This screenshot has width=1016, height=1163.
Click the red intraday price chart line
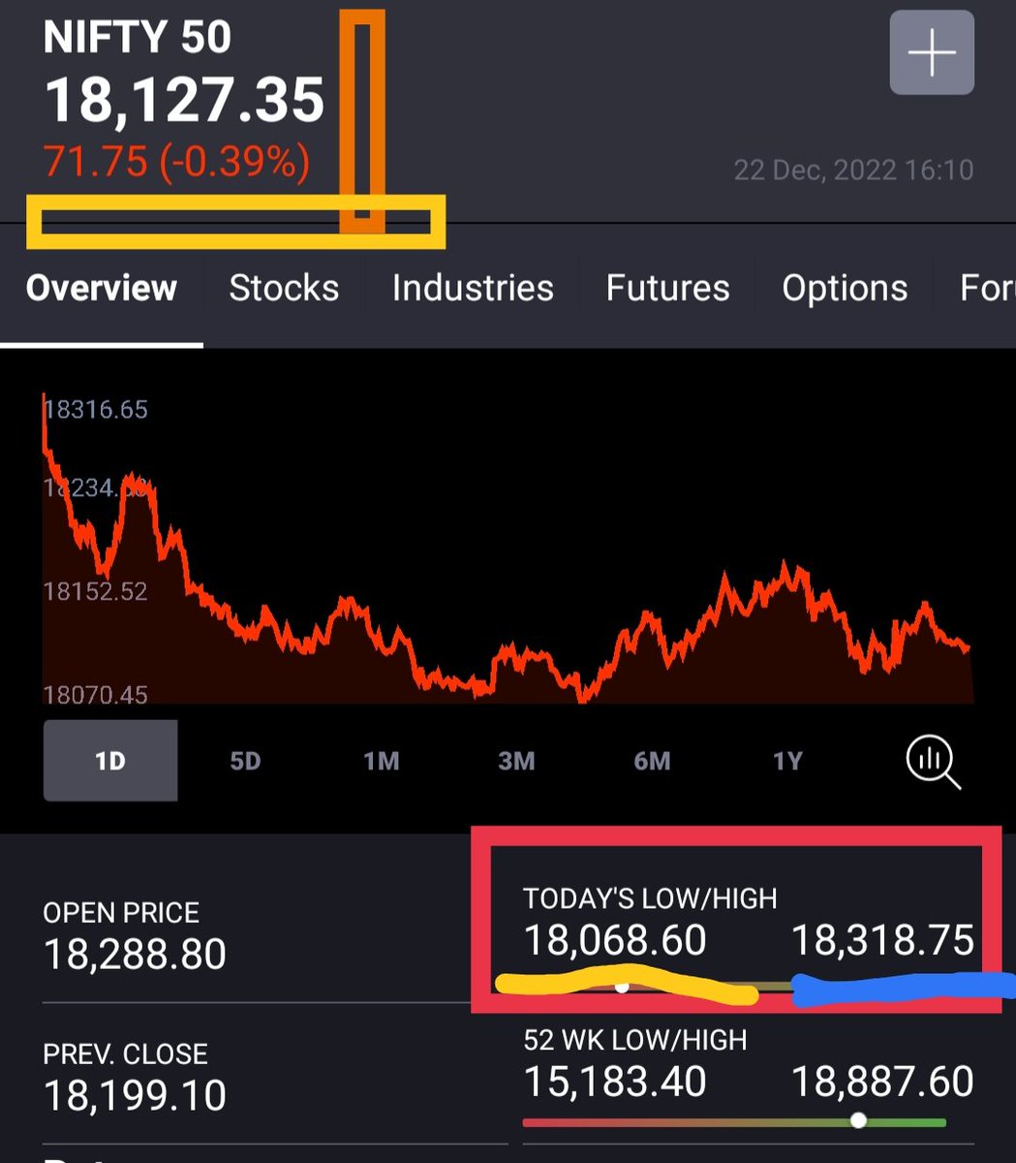point(484,669)
